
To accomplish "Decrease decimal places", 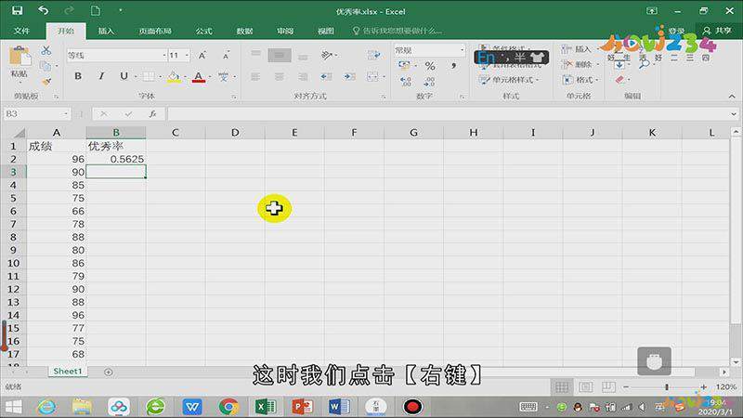I will click(x=429, y=82).
